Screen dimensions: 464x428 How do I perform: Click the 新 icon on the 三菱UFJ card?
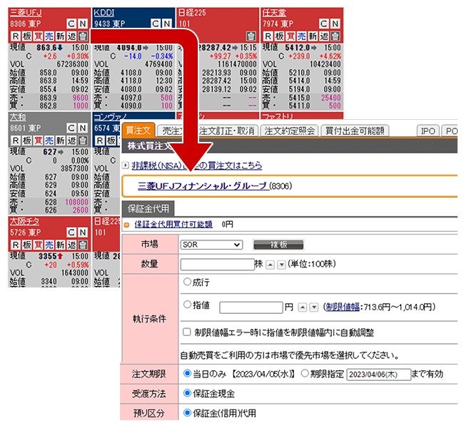point(61,36)
